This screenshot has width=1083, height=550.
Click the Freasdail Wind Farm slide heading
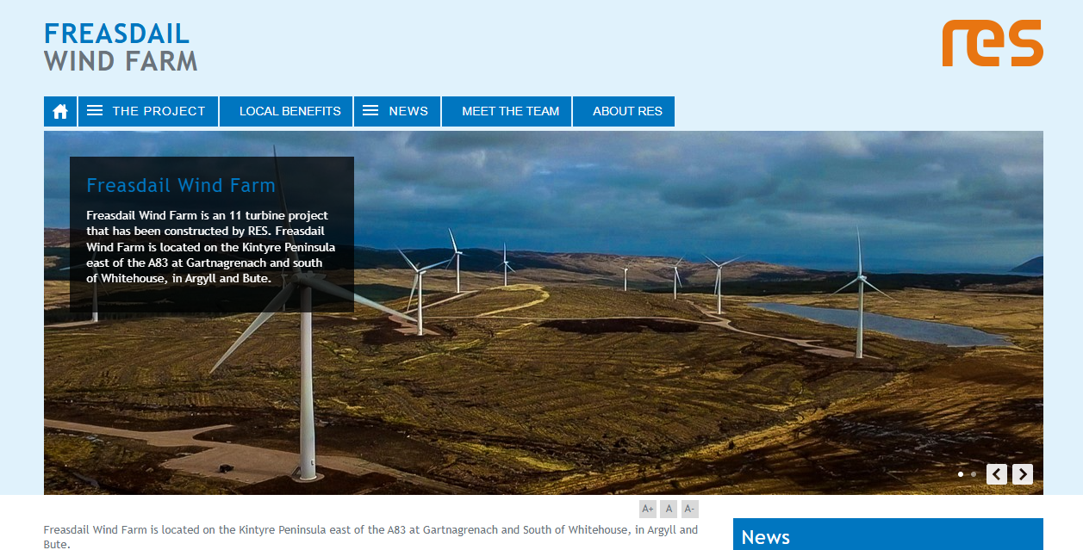tap(180, 184)
